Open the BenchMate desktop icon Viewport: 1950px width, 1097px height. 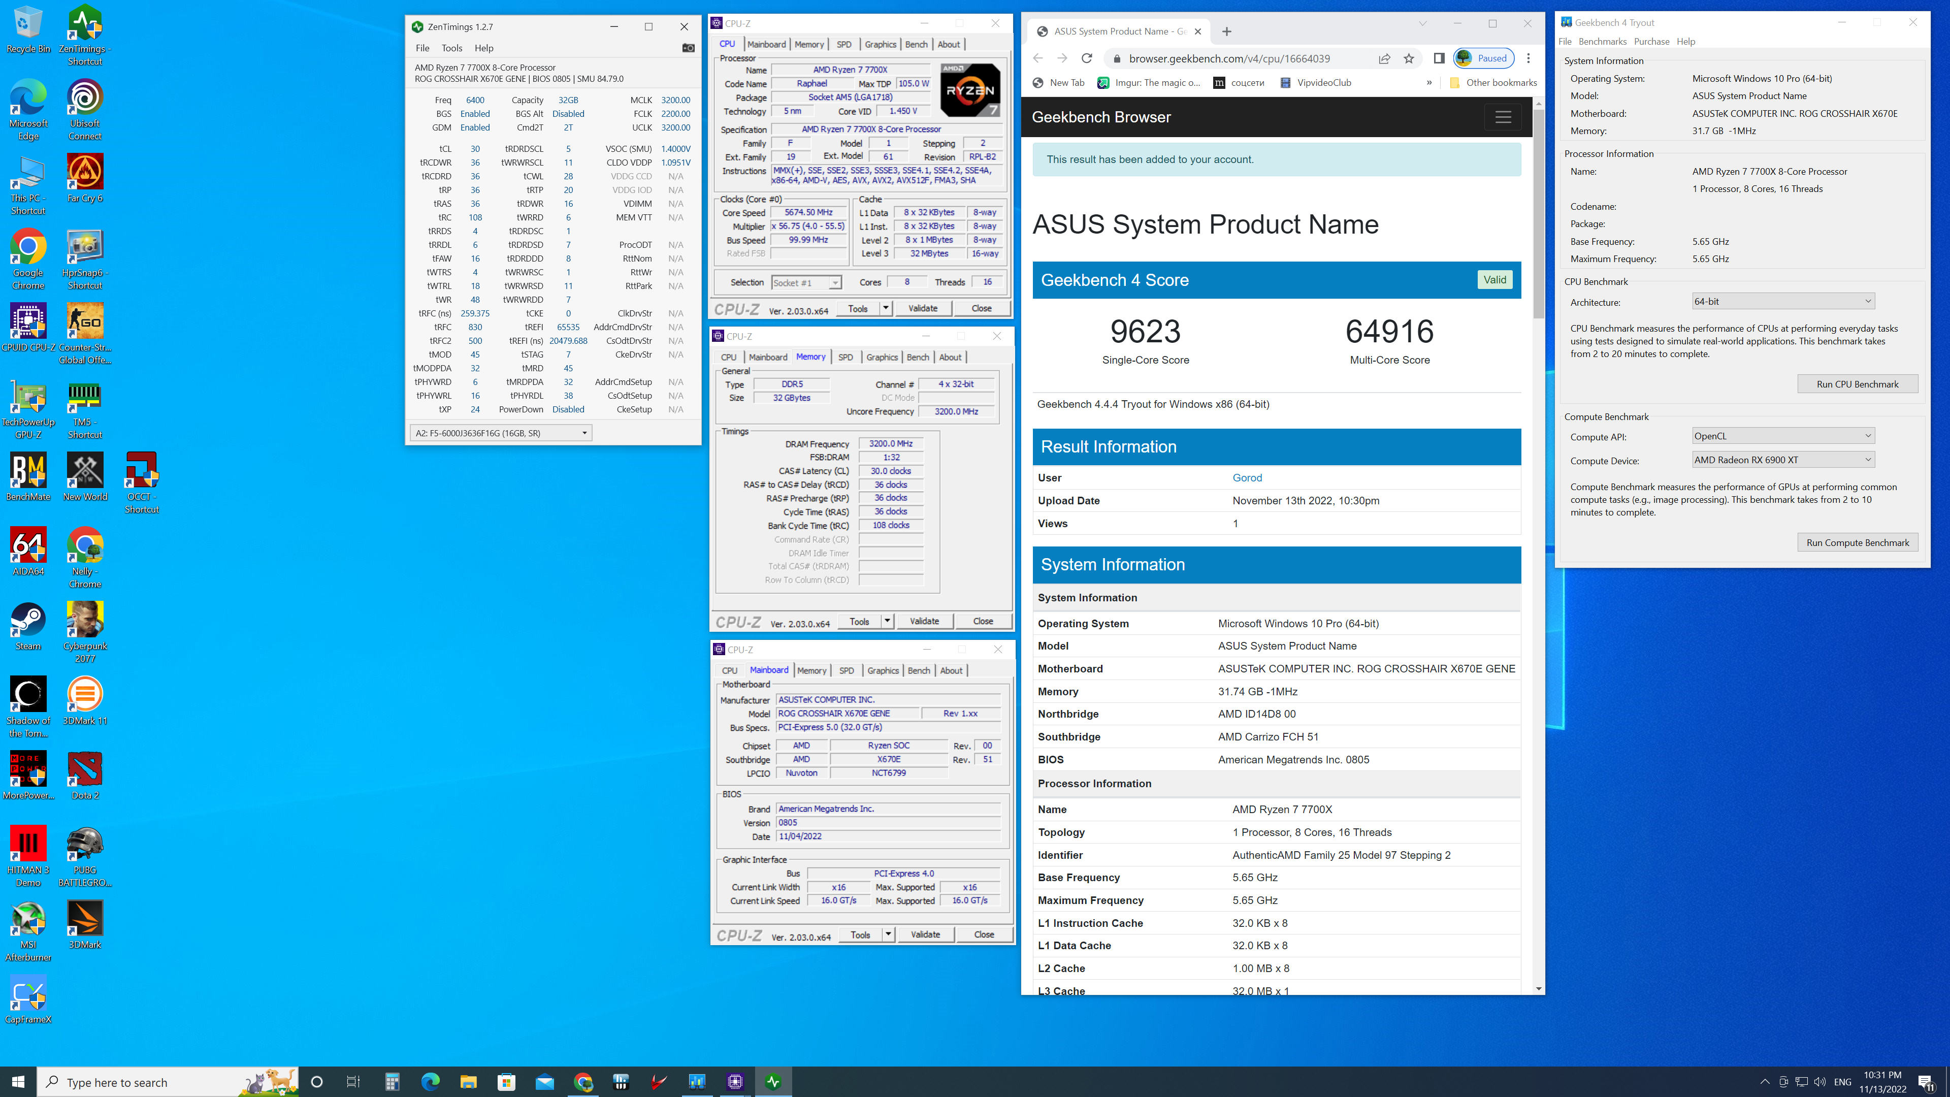point(28,477)
